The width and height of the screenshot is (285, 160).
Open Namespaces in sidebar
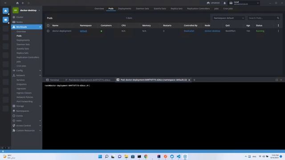pyautogui.click(x=23, y=111)
